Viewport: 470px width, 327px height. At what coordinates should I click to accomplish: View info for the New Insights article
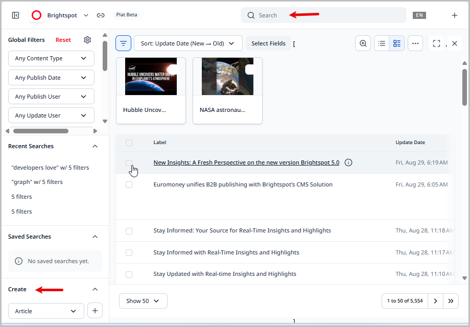pos(348,162)
